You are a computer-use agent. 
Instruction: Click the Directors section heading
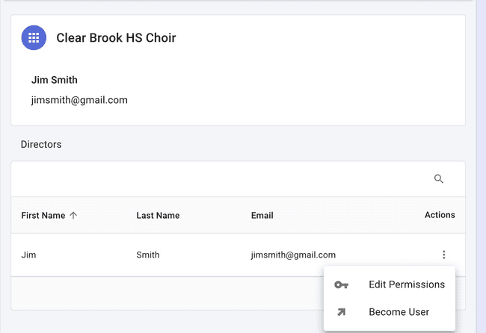(41, 144)
